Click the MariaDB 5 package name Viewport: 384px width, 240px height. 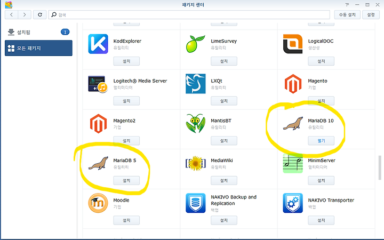(124, 161)
